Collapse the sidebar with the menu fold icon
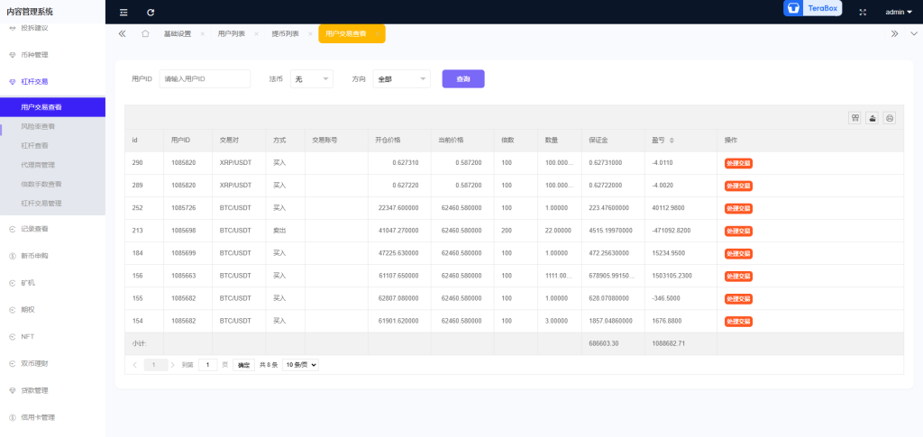923x437 pixels. coord(123,12)
